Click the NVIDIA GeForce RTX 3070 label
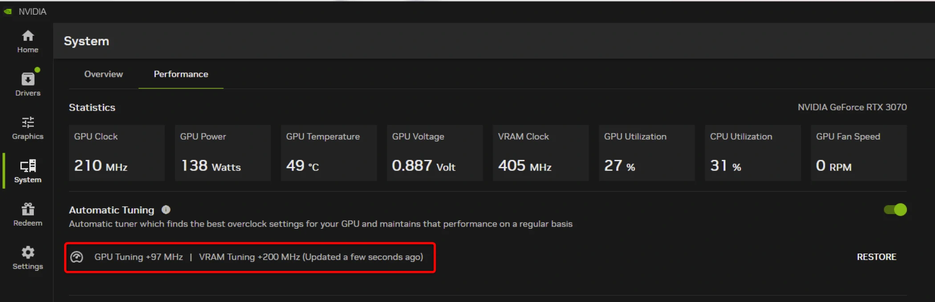 pos(852,107)
